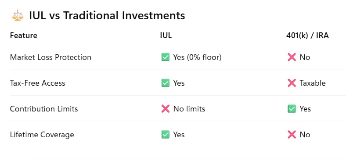Viewport: 346px width, 160px height.
Task: Click green checkmark beside Yes (0% floor)
Action: click(166, 57)
